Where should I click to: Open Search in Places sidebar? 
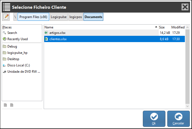(x=12, y=33)
